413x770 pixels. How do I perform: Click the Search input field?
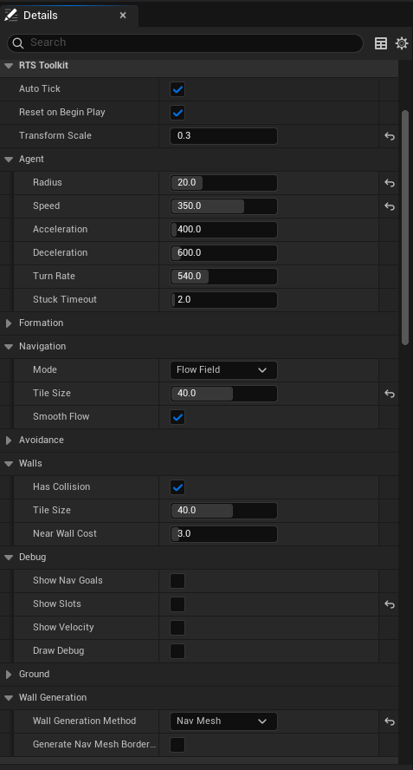tap(185, 43)
